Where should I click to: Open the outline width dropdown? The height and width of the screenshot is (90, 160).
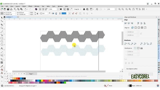(69, 13)
